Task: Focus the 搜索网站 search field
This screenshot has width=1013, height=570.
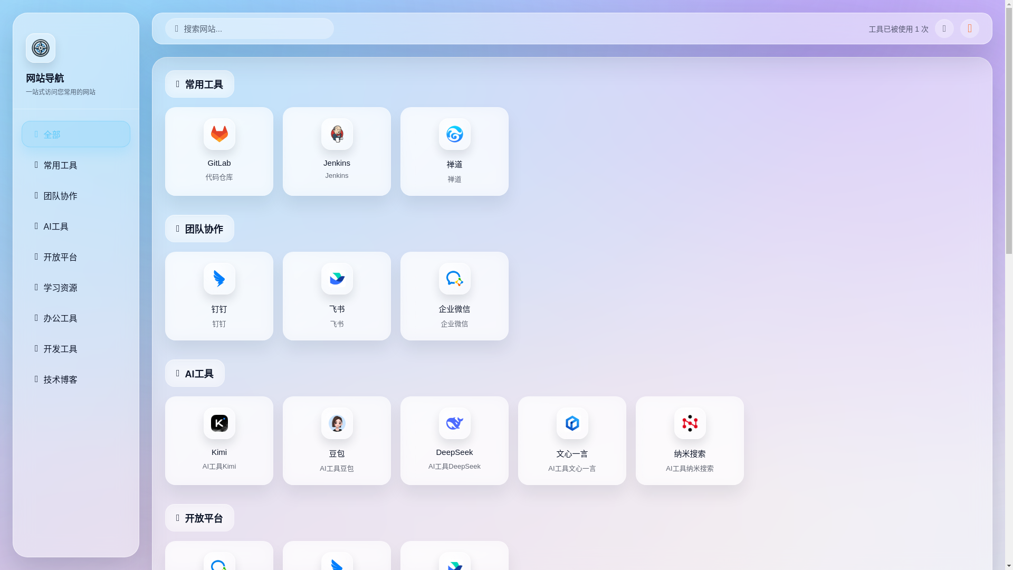Action: point(249,28)
